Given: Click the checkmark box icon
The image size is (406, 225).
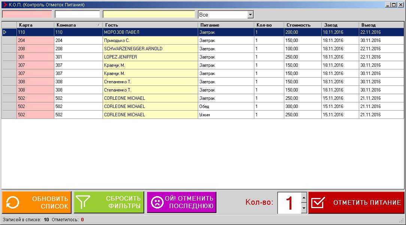Looking at the screenshot, I should pyautogui.click(x=318, y=202).
